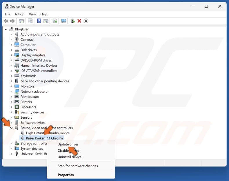
Task: Click the Show/Hide Console Tree toolbar icon
Action: click(21, 21)
